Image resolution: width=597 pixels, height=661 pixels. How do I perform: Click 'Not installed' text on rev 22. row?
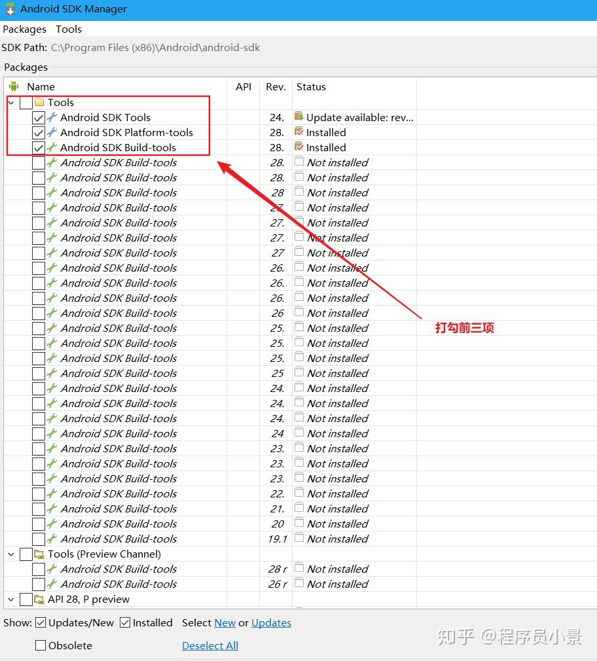coord(338,493)
